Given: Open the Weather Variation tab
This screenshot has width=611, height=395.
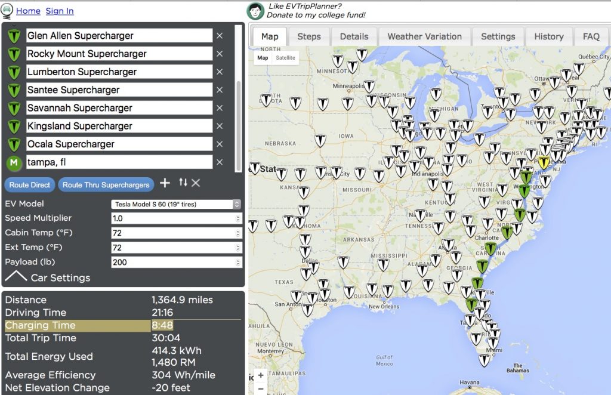Looking at the screenshot, I should [425, 36].
